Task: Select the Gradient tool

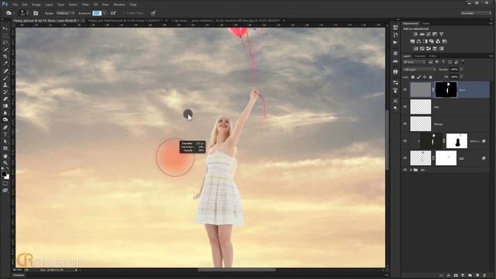Action: (x=5, y=105)
